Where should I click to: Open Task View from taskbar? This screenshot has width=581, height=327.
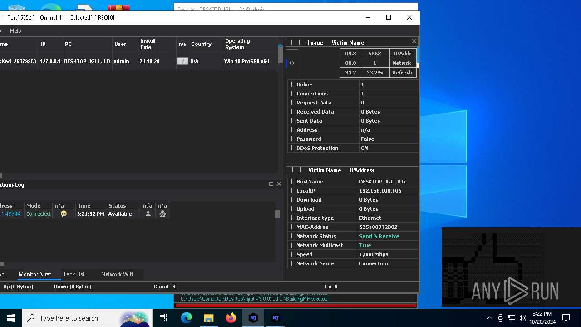coord(163,318)
